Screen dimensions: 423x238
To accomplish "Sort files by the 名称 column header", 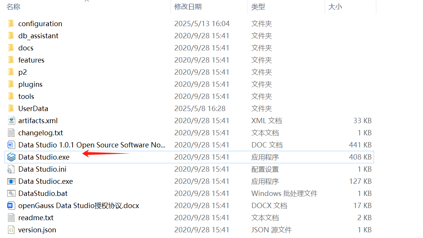I will [13, 7].
